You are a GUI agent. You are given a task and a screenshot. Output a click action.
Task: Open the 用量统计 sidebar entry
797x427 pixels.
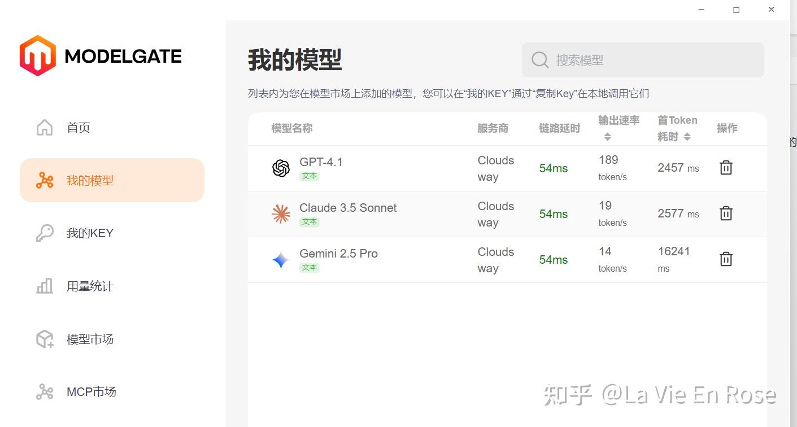tap(90, 286)
